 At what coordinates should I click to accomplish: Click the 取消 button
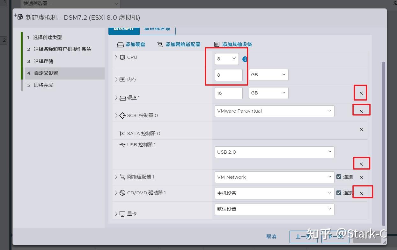(271, 237)
